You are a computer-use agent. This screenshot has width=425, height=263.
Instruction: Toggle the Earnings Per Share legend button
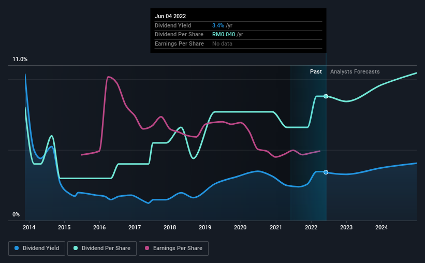pyautogui.click(x=173, y=249)
